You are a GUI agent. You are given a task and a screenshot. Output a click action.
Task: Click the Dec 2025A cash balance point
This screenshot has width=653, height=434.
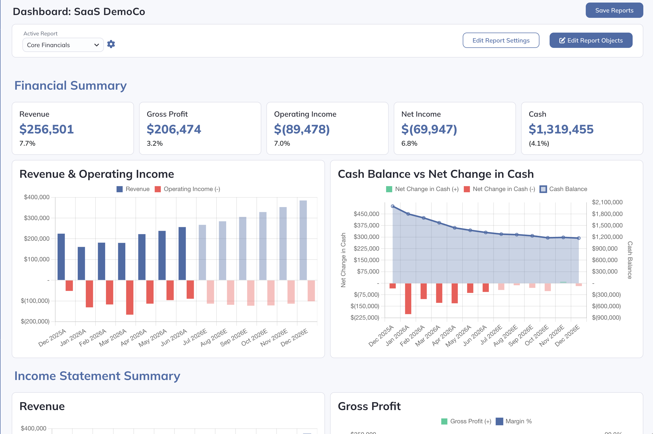coord(393,206)
